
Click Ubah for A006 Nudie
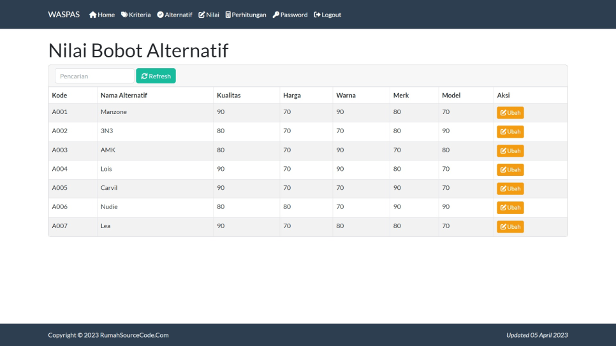point(510,208)
